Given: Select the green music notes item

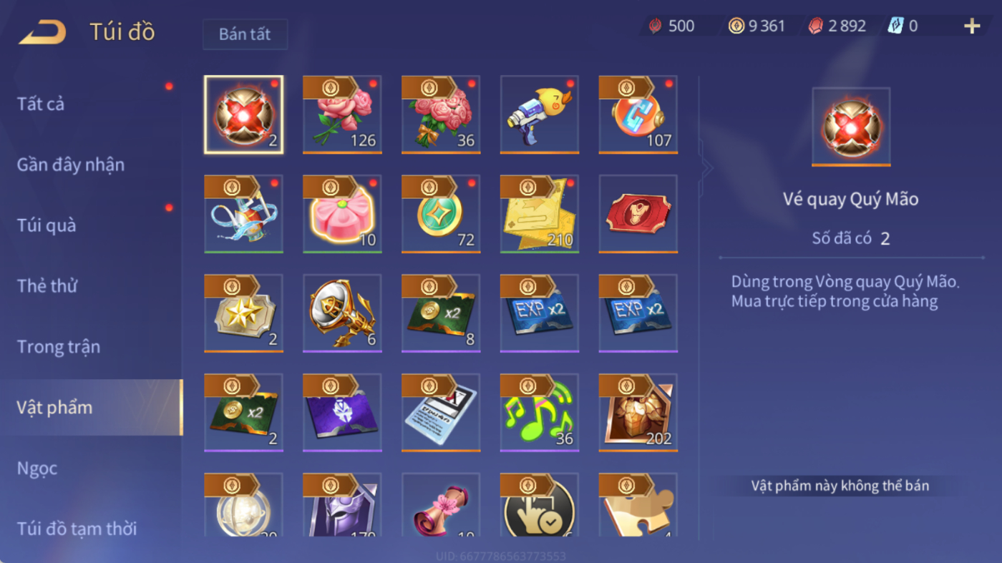Looking at the screenshot, I should [x=540, y=413].
